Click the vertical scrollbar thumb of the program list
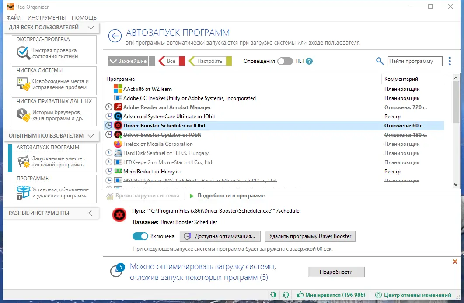 tap(456, 102)
